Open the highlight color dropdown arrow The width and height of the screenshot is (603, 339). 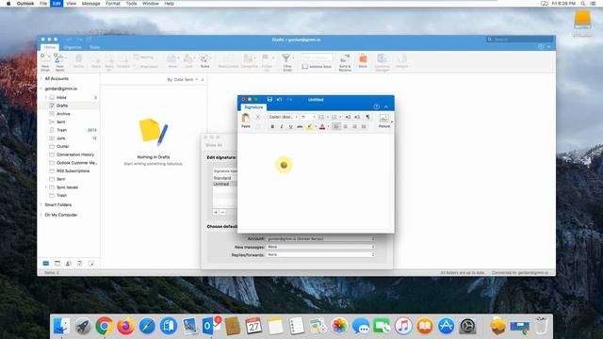point(316,126)
